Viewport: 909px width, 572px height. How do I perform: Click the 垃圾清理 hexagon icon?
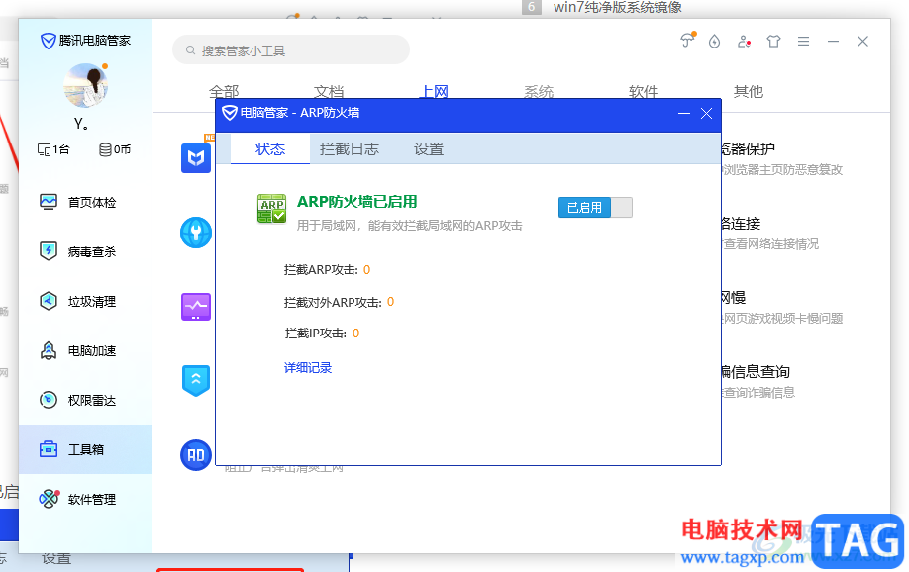[49, 301]
